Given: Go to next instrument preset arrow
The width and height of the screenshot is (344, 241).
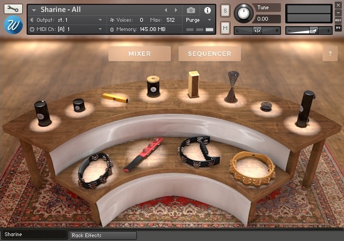Looking at the screenshot, I should click(176, 10).
